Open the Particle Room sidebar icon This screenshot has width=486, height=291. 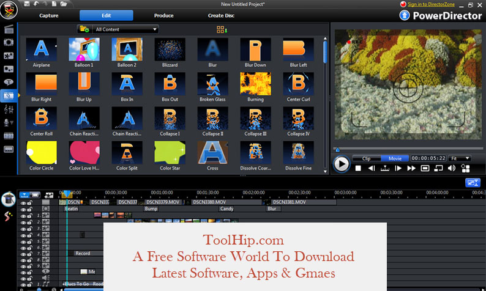(9, 69)
